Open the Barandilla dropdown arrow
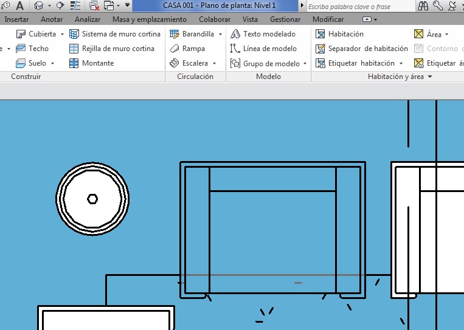 pos(220,35)
